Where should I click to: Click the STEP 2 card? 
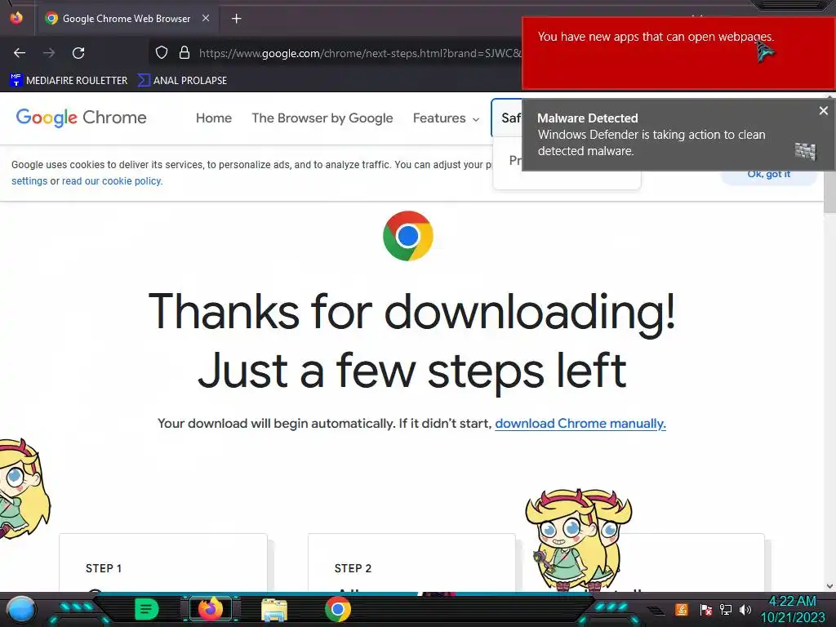(x=411, y=562)
